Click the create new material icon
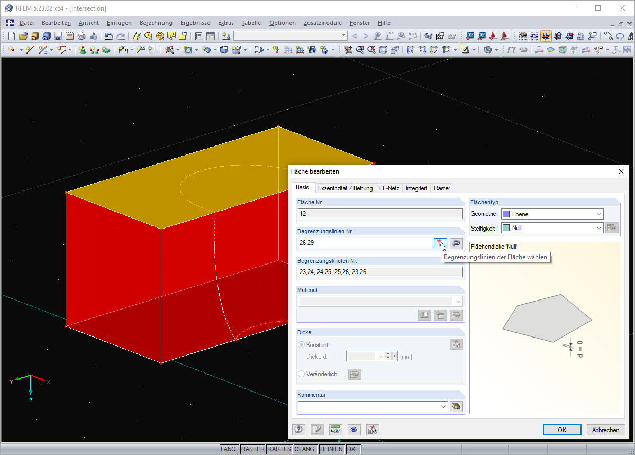Viewport: 635px width, 455px height. pos(440,315)
